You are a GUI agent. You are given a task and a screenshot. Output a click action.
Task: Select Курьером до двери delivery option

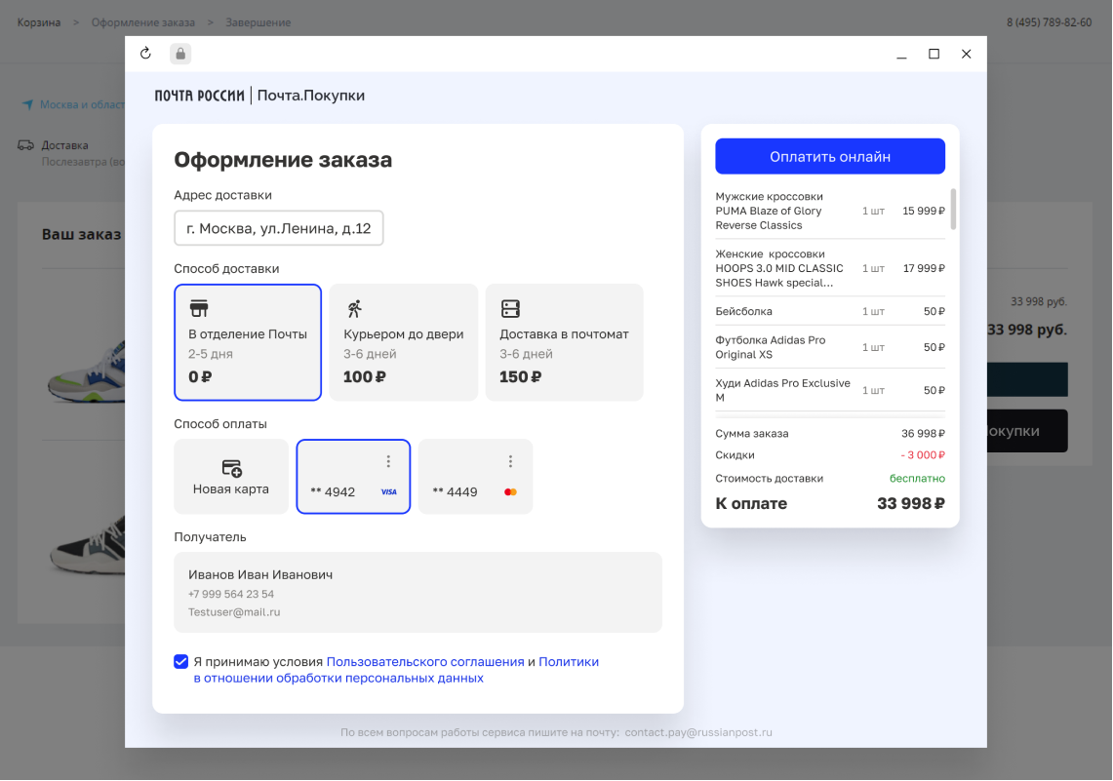pos(403,341)
